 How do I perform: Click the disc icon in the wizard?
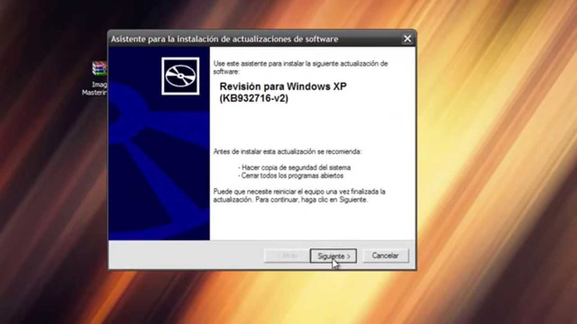tap(180, 76)
